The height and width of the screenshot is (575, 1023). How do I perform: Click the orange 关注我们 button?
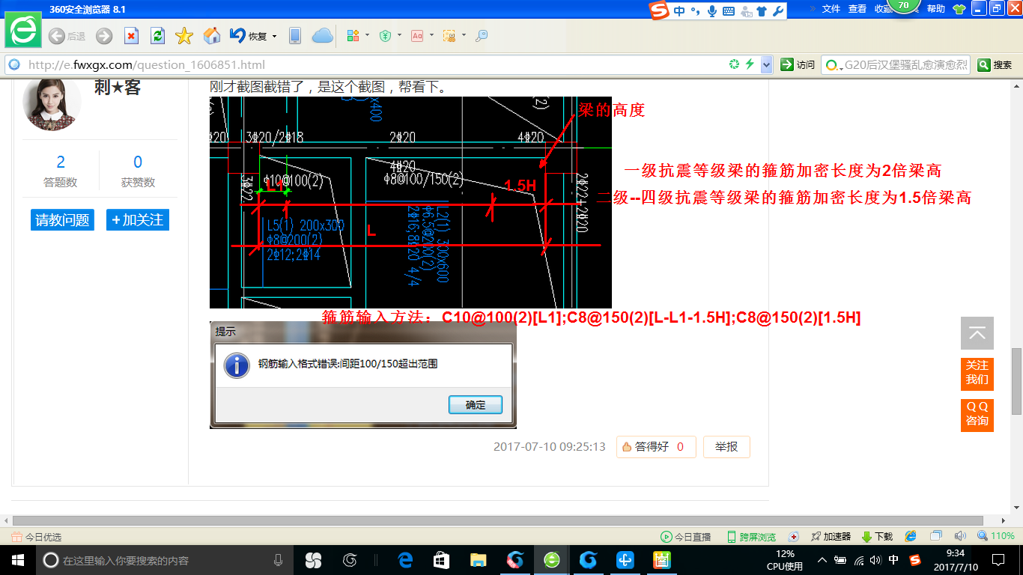pyautogui.click(x=977, y=374)
